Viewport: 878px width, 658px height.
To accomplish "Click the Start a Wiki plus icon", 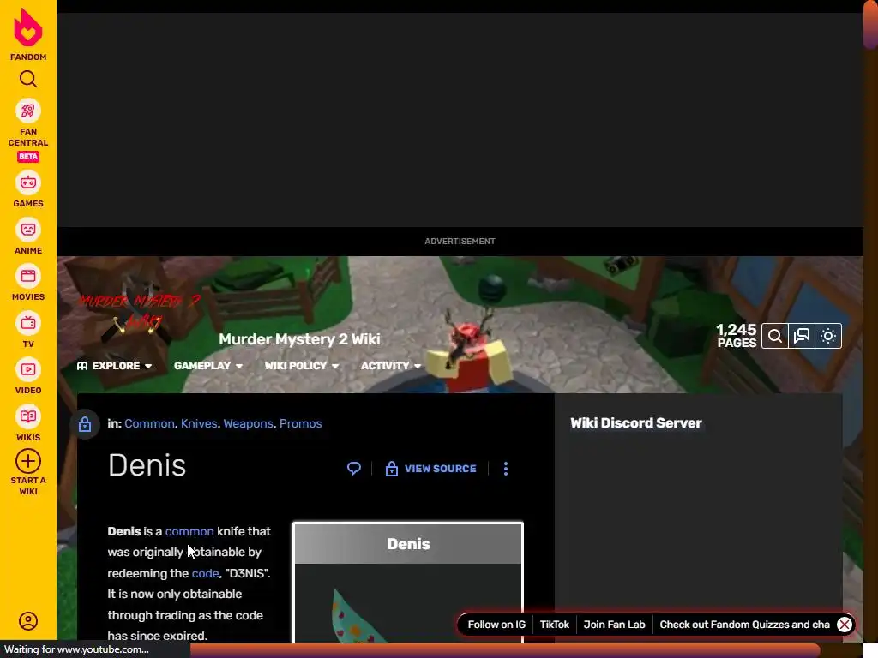I will [x=28, y=462].
